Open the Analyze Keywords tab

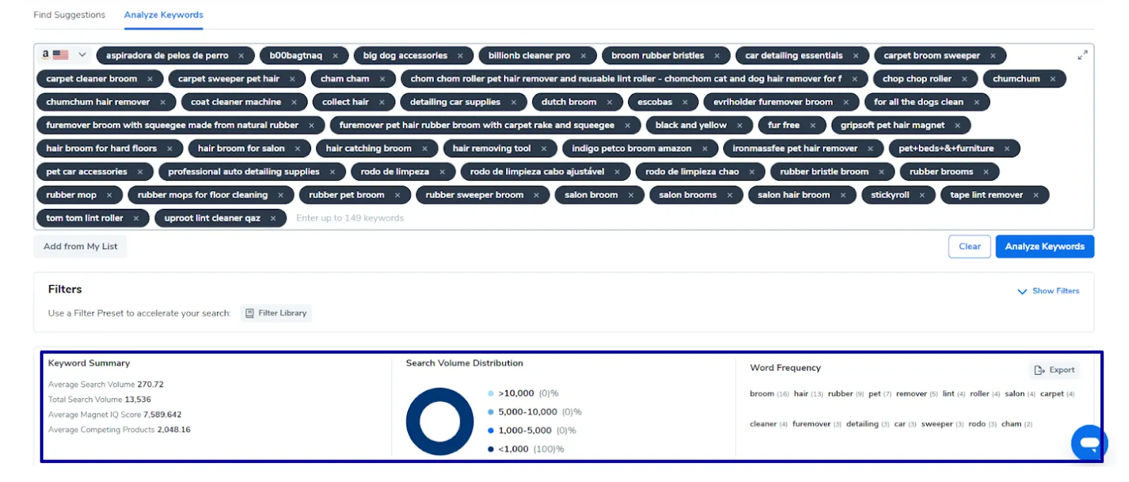coord(164,15)
